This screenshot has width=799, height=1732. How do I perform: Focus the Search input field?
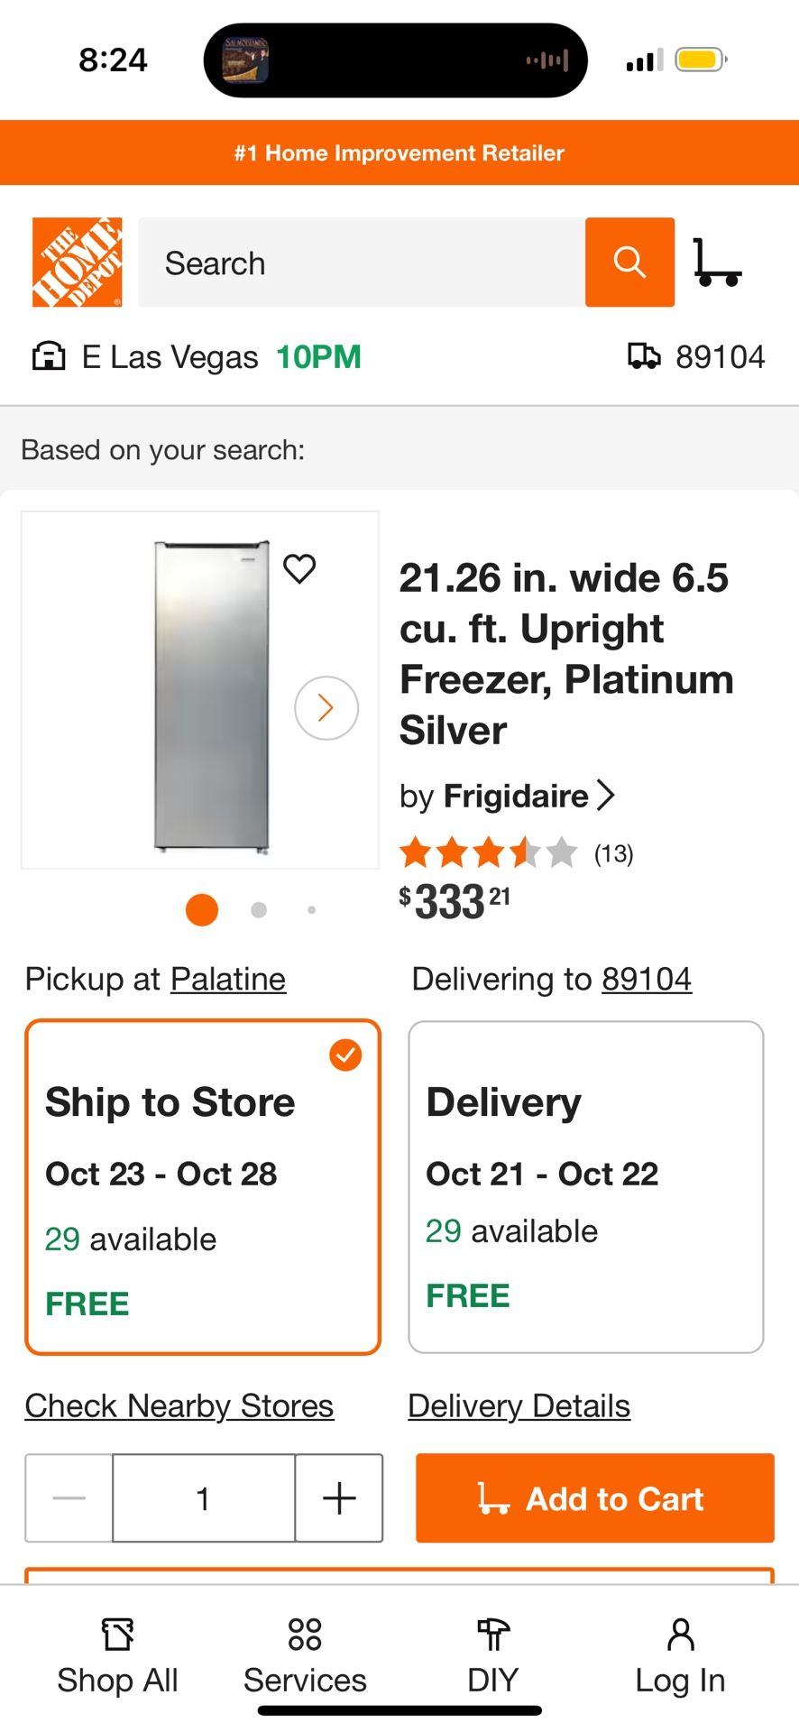[361, 263]
